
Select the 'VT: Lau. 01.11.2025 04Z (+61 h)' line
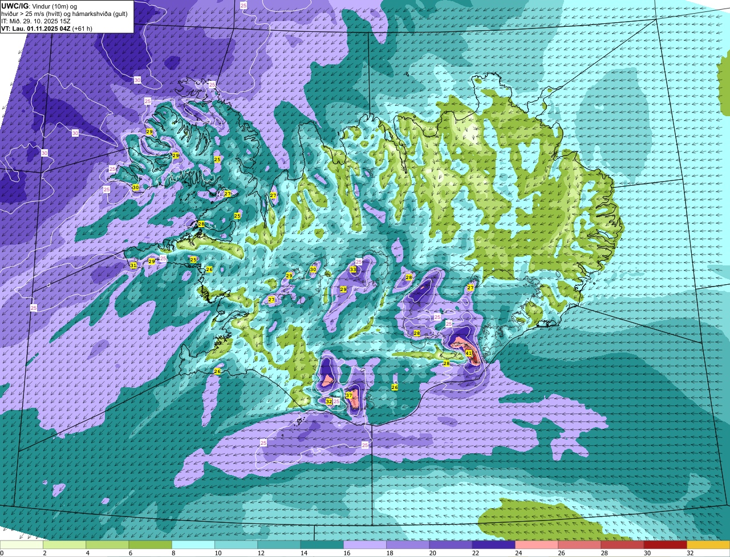[47, 28]
